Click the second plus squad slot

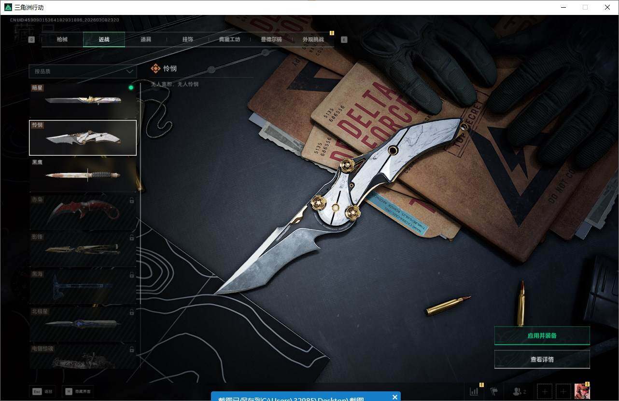563,391
